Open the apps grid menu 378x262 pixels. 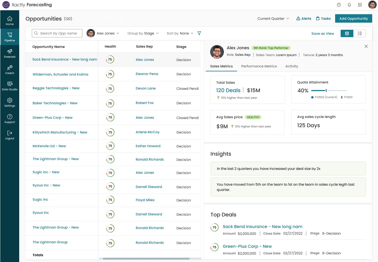click(360, 5)
